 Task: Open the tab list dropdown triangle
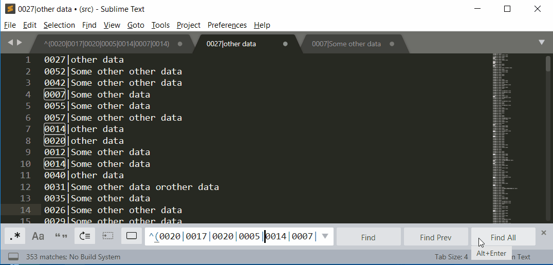542,42
